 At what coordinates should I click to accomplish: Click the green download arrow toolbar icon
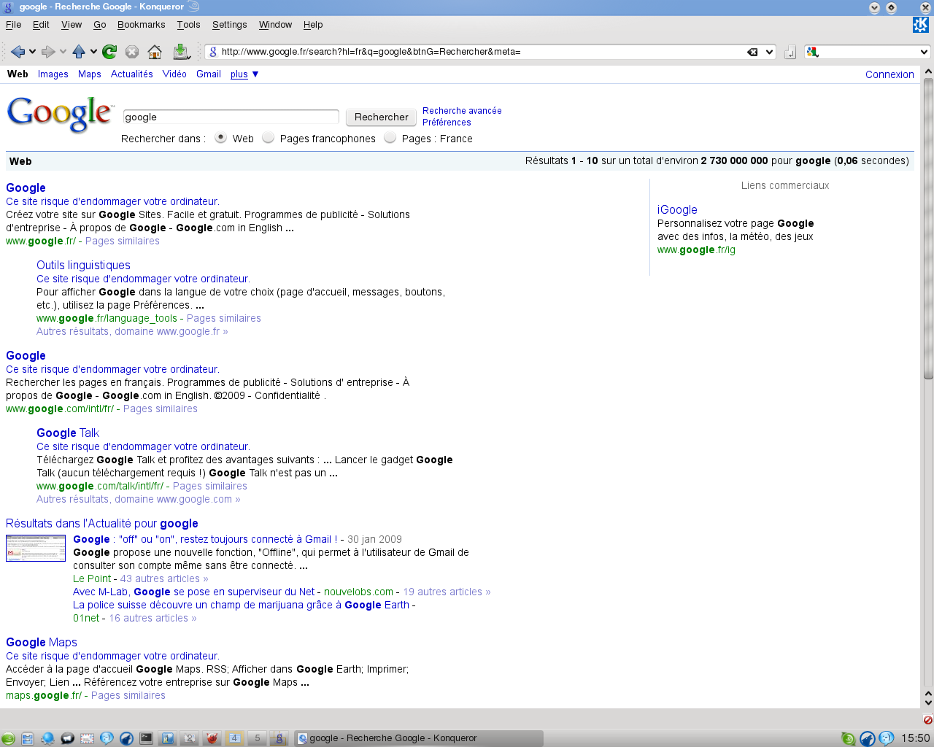point(181,52)
